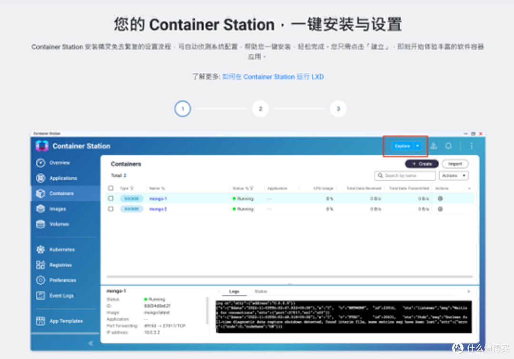Viewport: 514px width, 359px height.
Task: Switch to the Status tab
Action: point(261,291)
